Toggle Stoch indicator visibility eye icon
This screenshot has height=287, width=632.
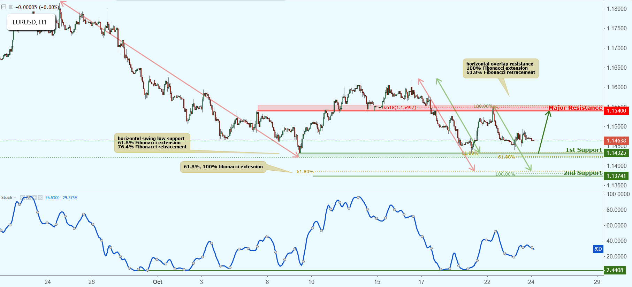[x=22, y=197]
